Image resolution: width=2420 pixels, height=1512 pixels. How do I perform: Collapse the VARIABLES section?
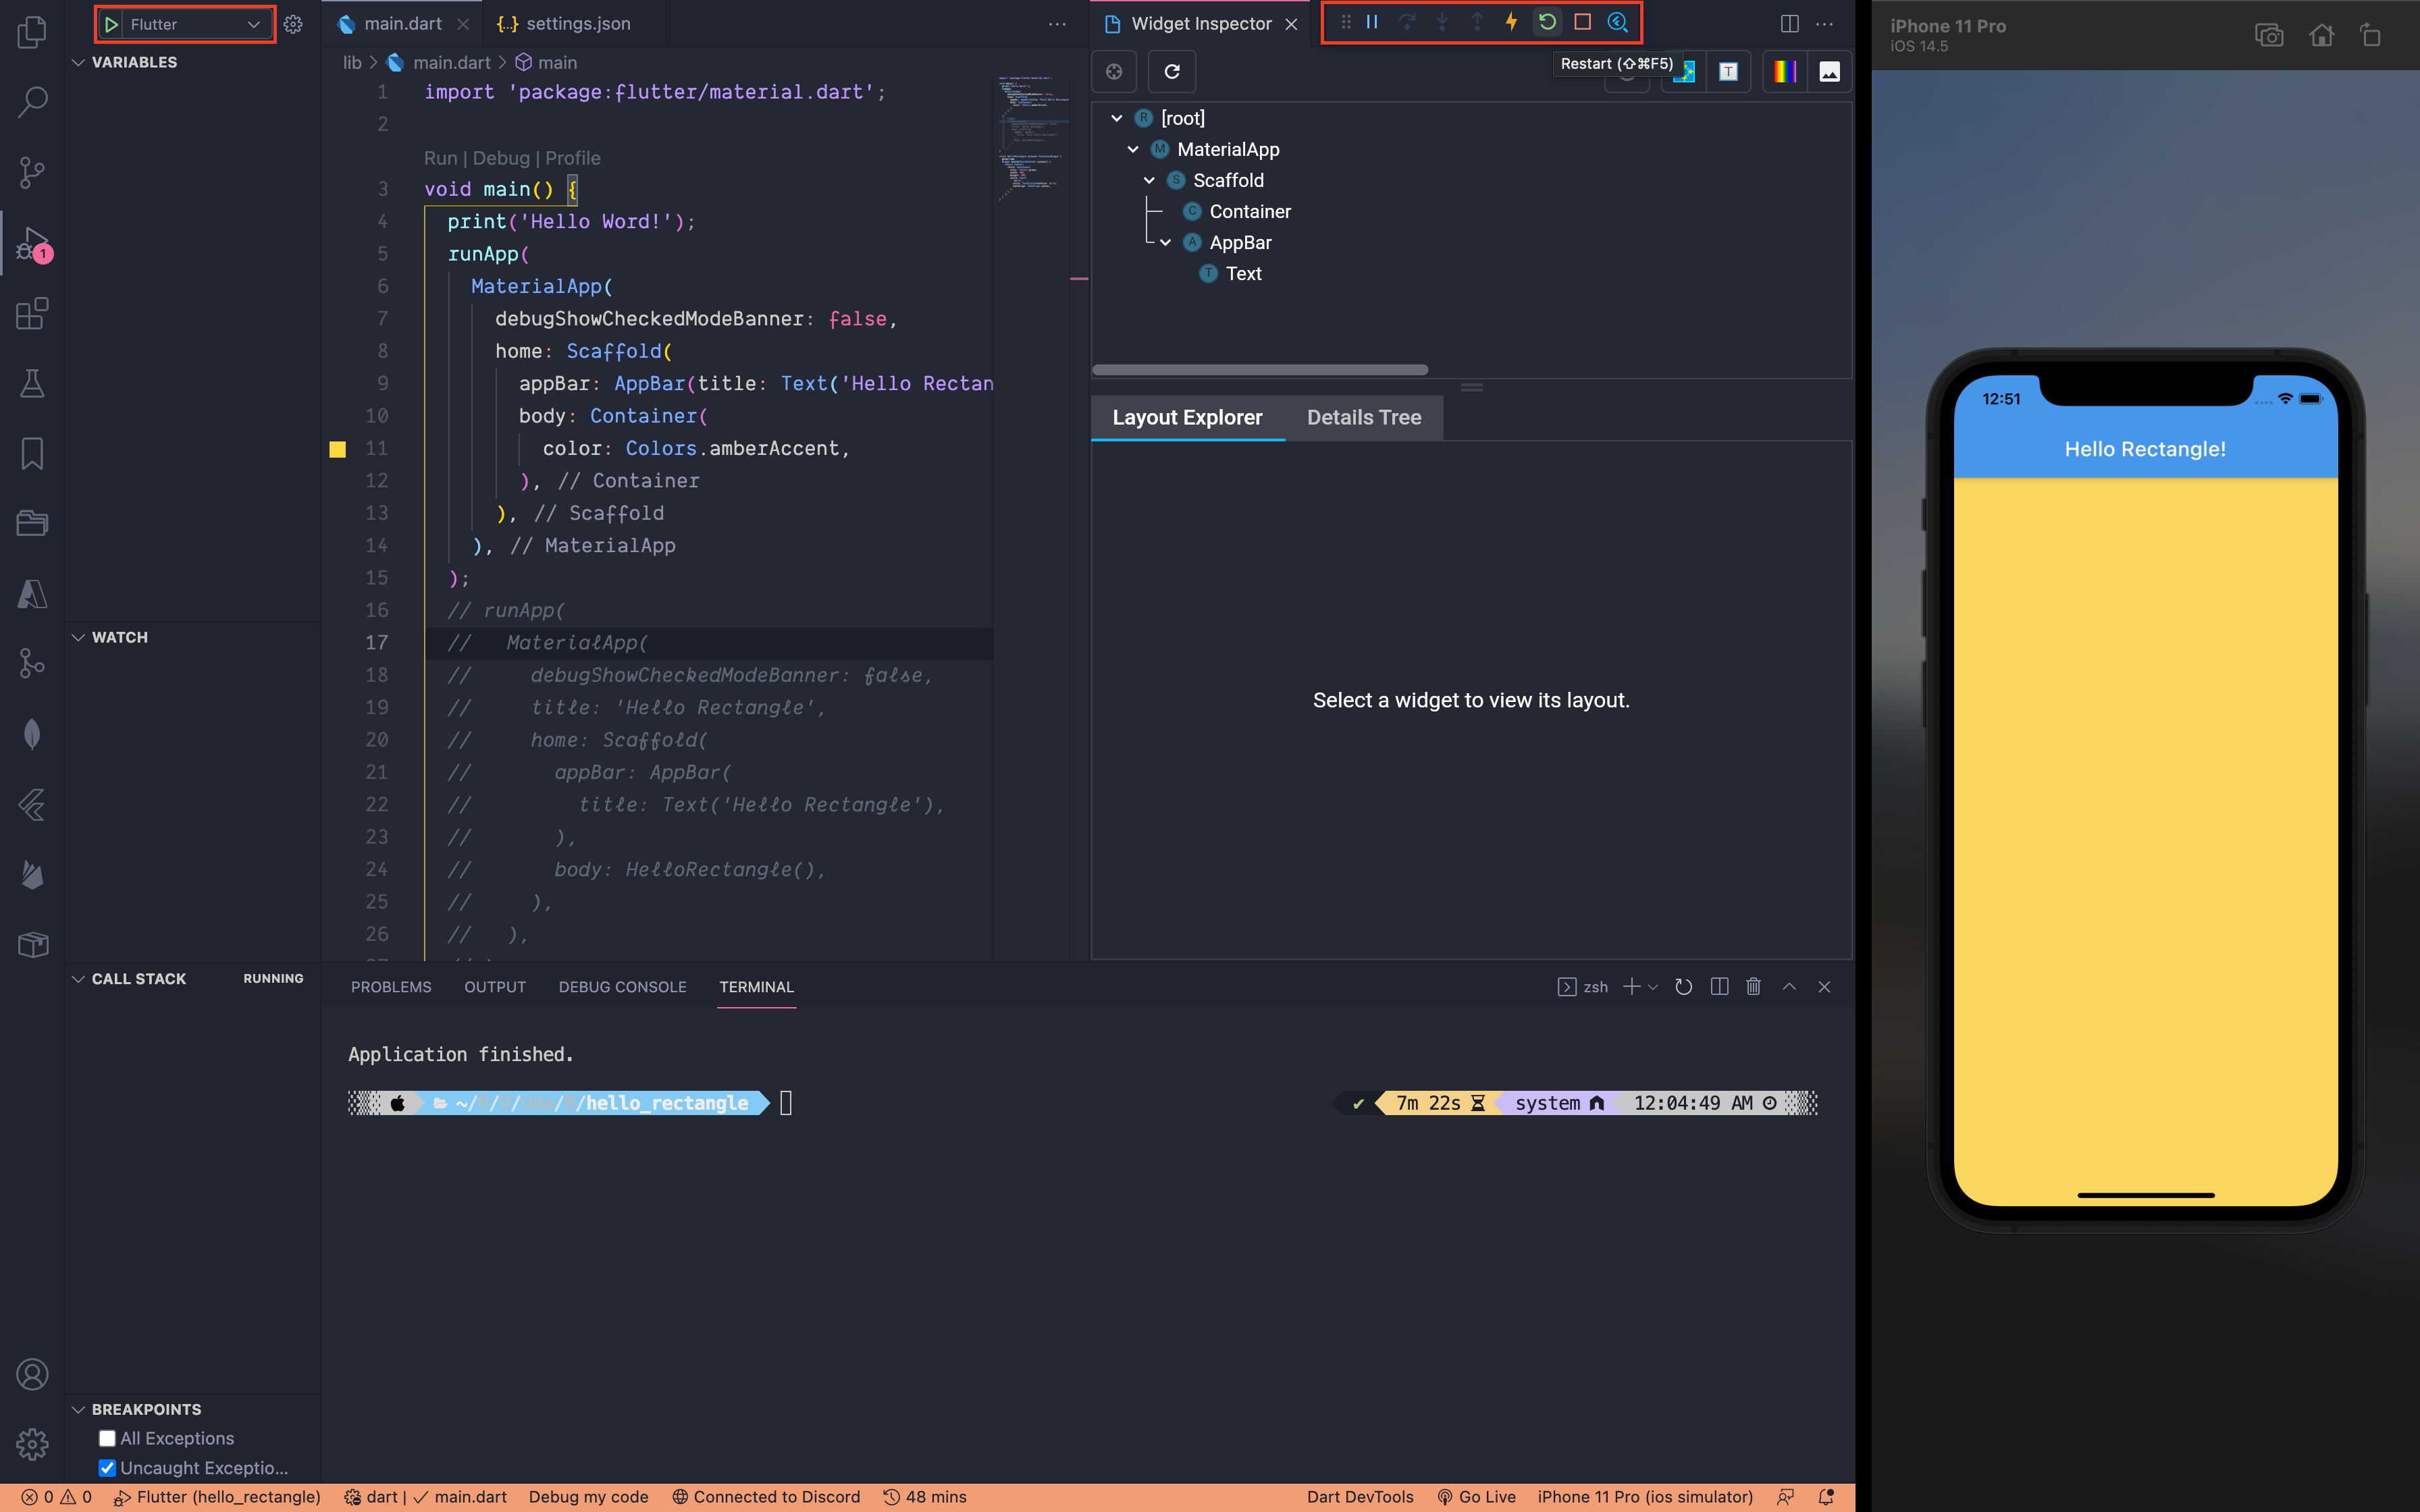pyautogui.click(x=78, y=62)
